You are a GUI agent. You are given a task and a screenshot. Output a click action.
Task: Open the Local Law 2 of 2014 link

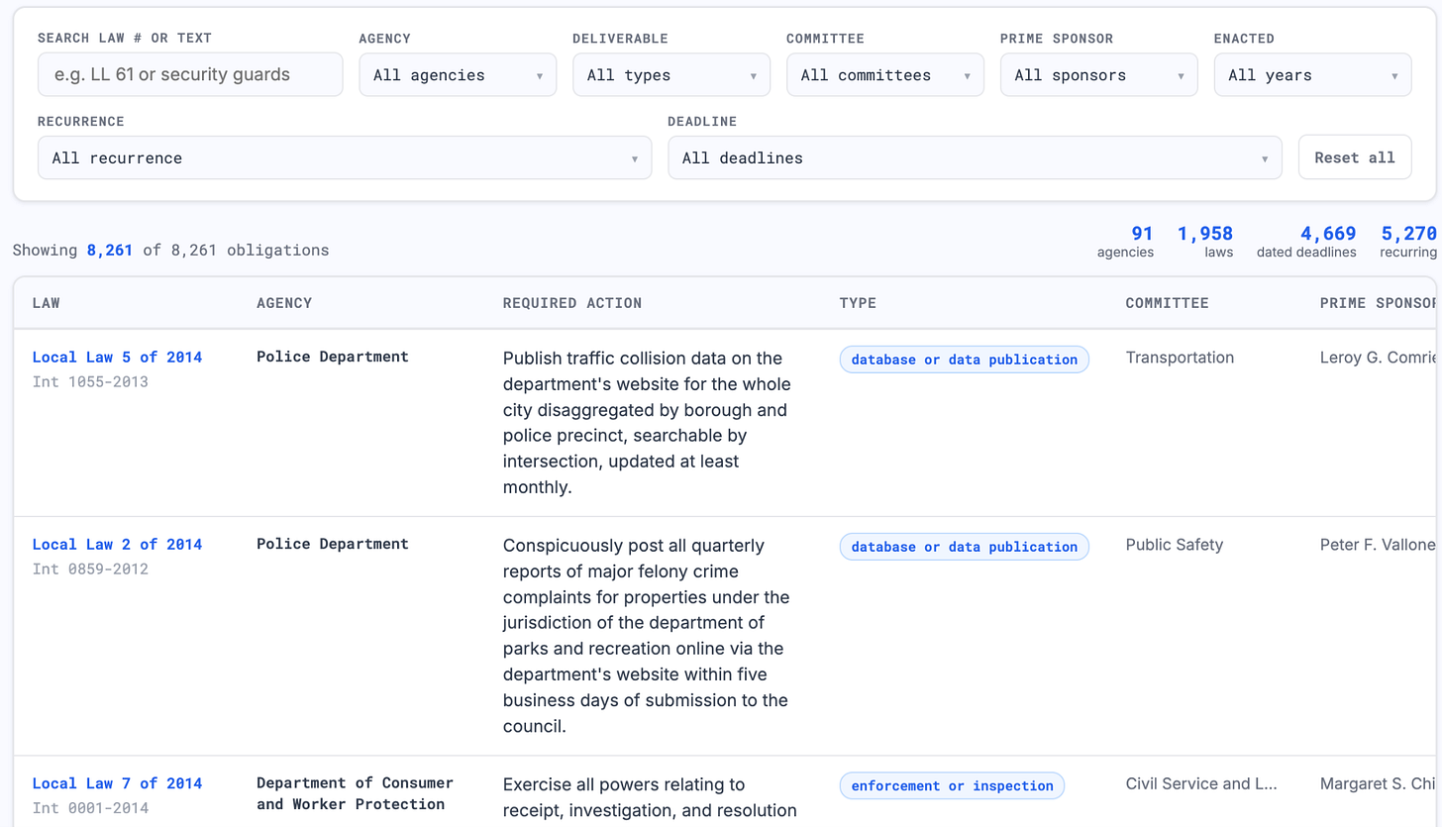point(117,544)
